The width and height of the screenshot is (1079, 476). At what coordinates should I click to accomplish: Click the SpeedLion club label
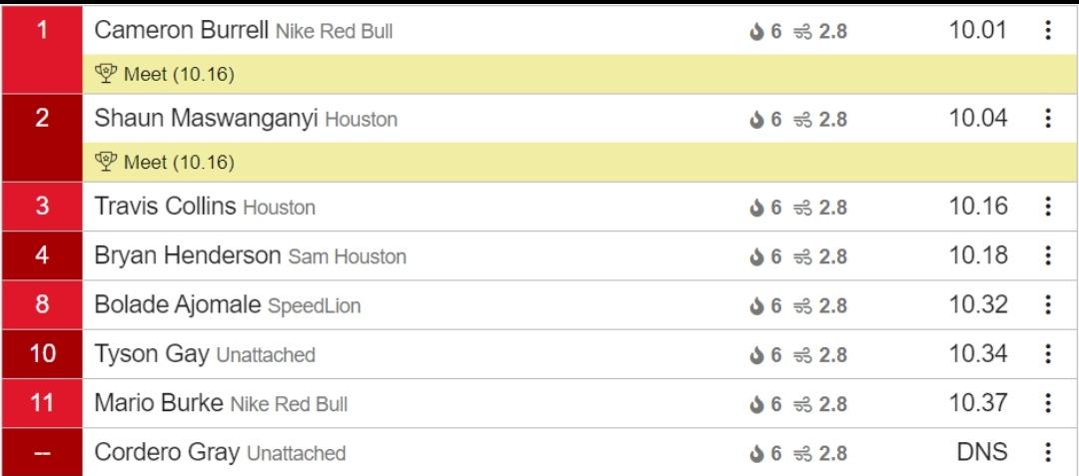pyautogui.click(x=314, y=305)
